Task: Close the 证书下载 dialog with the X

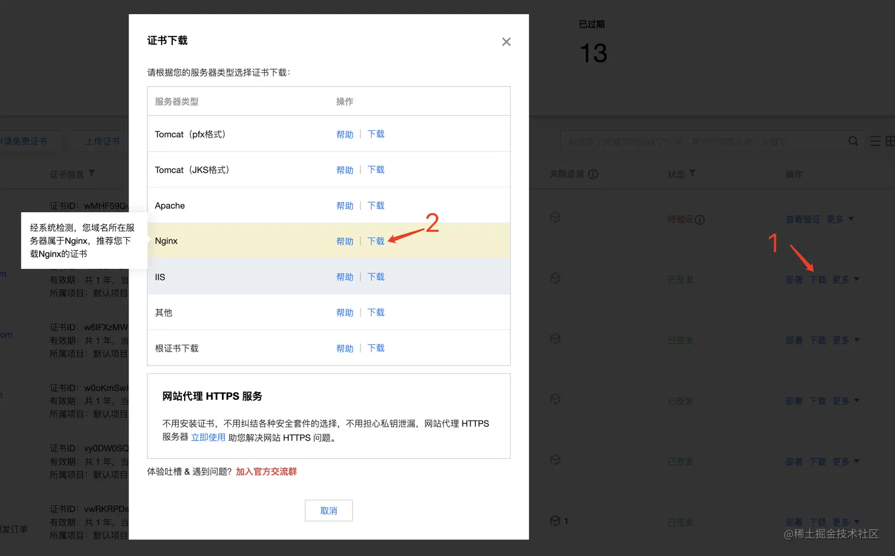Action: coord(506,41)
